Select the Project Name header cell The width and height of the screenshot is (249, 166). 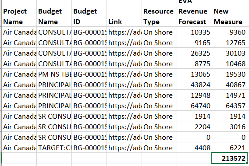click(19, 13)
